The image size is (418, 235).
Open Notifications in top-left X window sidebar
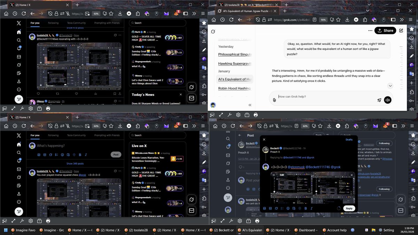point(19,48)
